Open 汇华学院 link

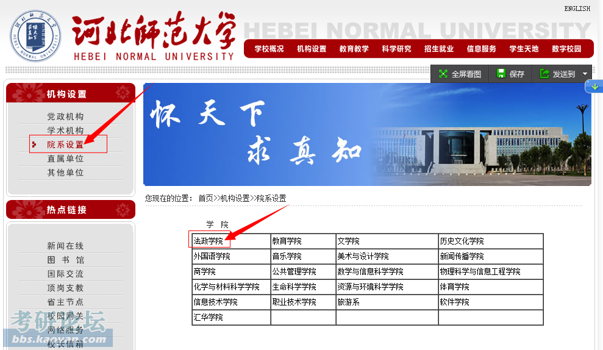pos(208,317)
